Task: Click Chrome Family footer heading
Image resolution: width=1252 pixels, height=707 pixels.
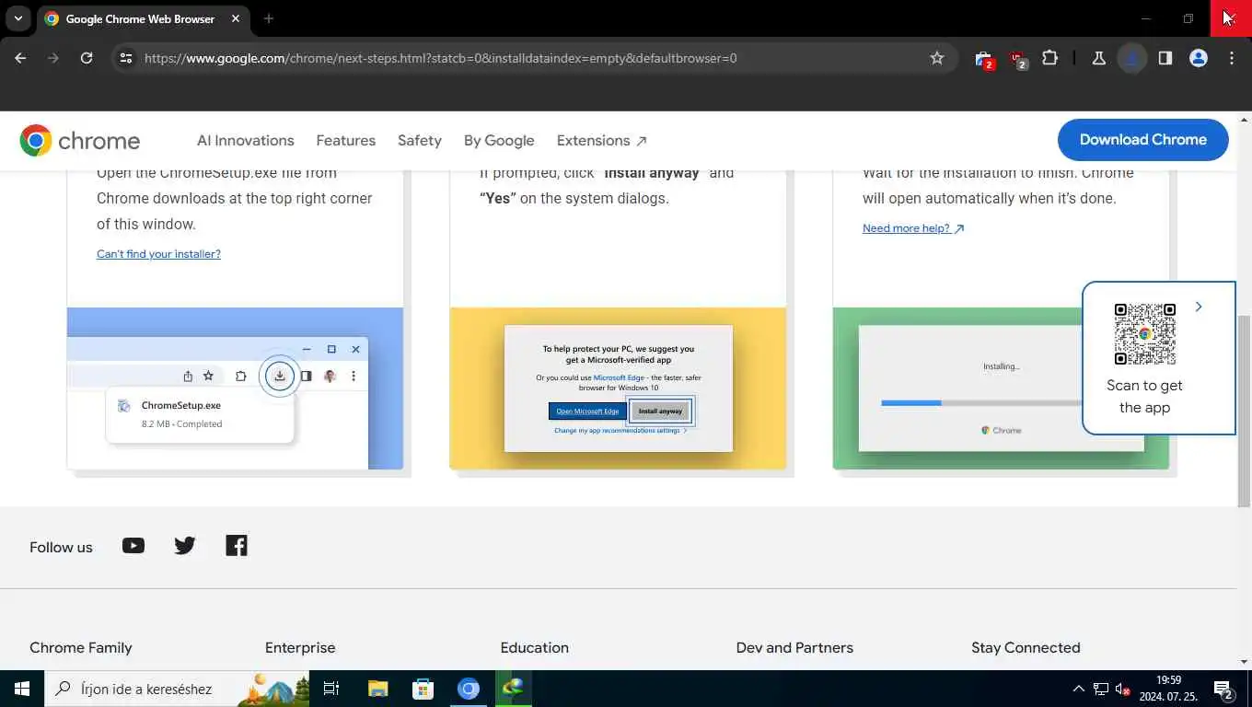Action: pos(81,648)
